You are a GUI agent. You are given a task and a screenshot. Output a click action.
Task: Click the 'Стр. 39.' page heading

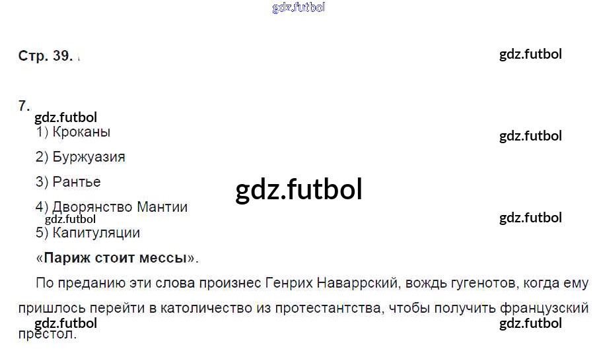click(45, 56)
